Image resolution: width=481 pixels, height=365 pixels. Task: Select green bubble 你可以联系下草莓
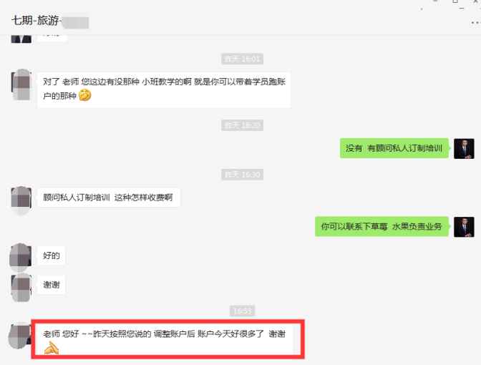click(x=382, y=226)
